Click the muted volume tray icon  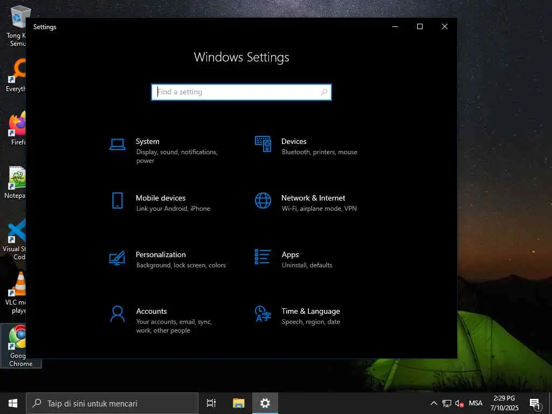(x=459, y=403)
